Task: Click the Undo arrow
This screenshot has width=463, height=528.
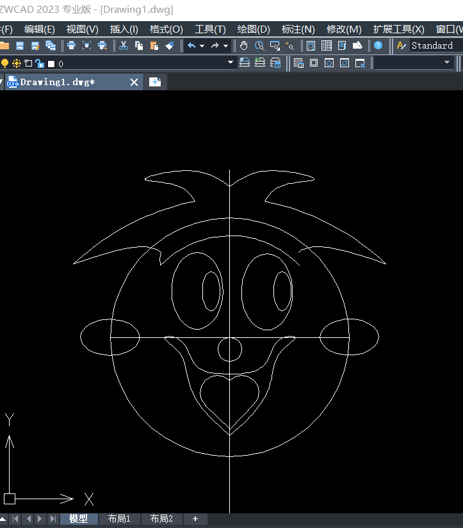Action: click(191, 45)
